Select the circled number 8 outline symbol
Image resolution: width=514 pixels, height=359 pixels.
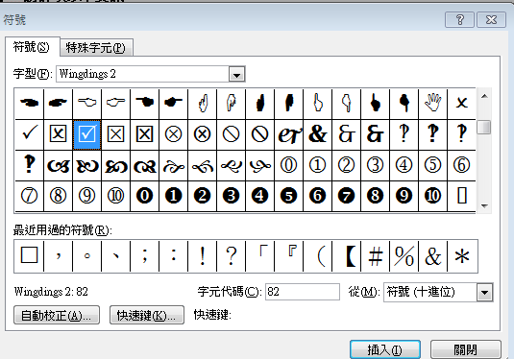[58, 196]
